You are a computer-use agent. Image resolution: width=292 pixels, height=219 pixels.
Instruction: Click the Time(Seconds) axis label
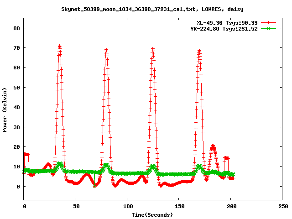pyautogui.click(x=152, y=215)
